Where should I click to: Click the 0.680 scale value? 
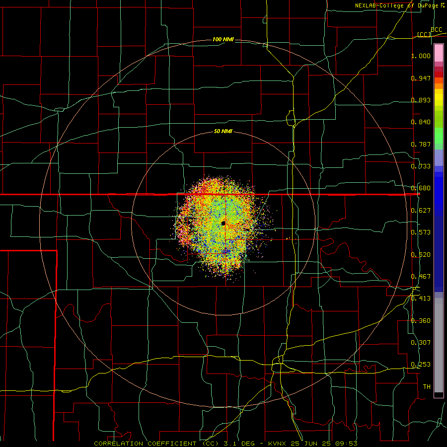(421, 188)
